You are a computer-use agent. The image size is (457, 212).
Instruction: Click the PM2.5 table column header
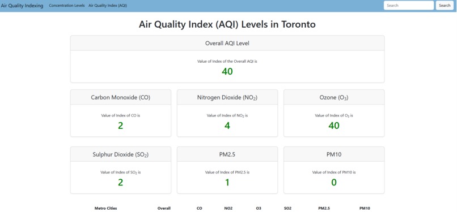point(324,208)
